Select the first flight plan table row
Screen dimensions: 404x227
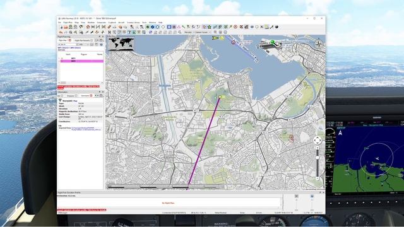[81, 59]
